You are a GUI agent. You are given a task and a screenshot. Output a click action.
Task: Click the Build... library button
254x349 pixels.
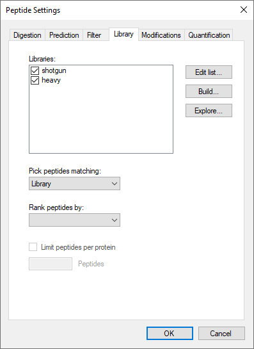(x=209, y=92)
